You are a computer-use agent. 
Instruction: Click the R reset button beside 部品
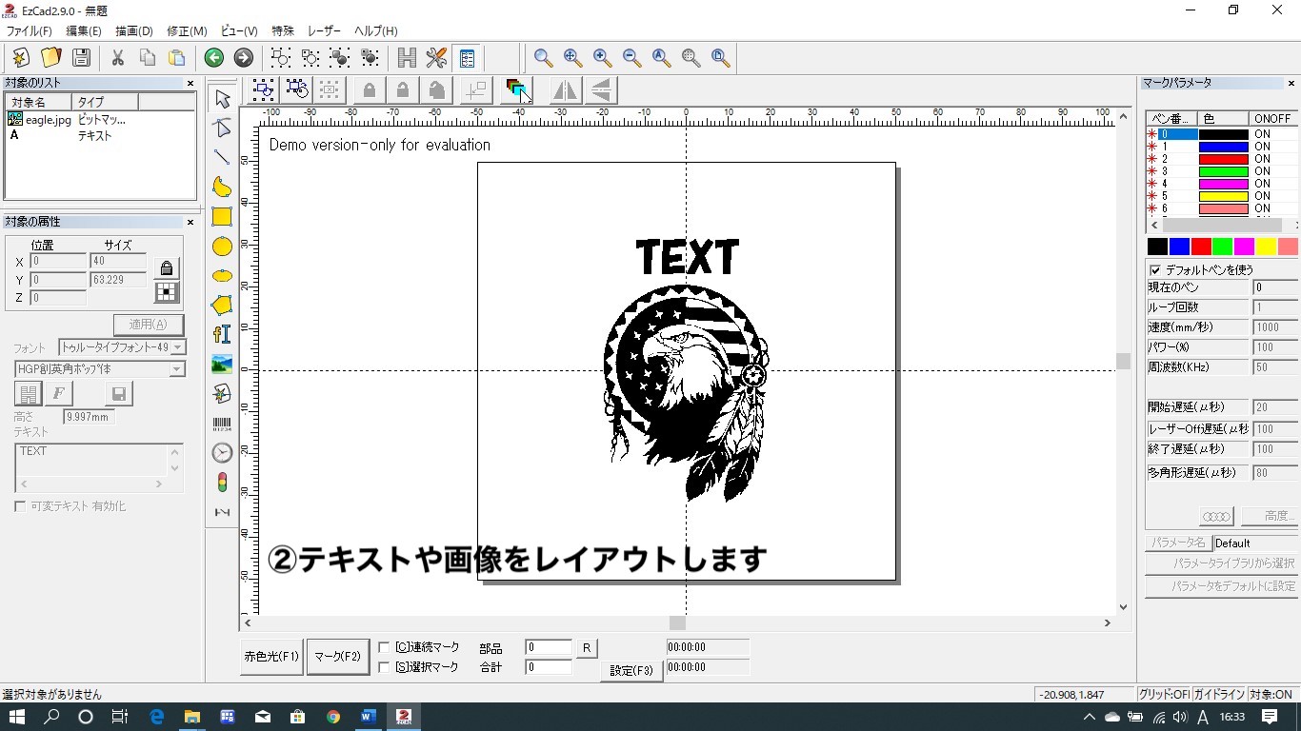pos(587,648)
